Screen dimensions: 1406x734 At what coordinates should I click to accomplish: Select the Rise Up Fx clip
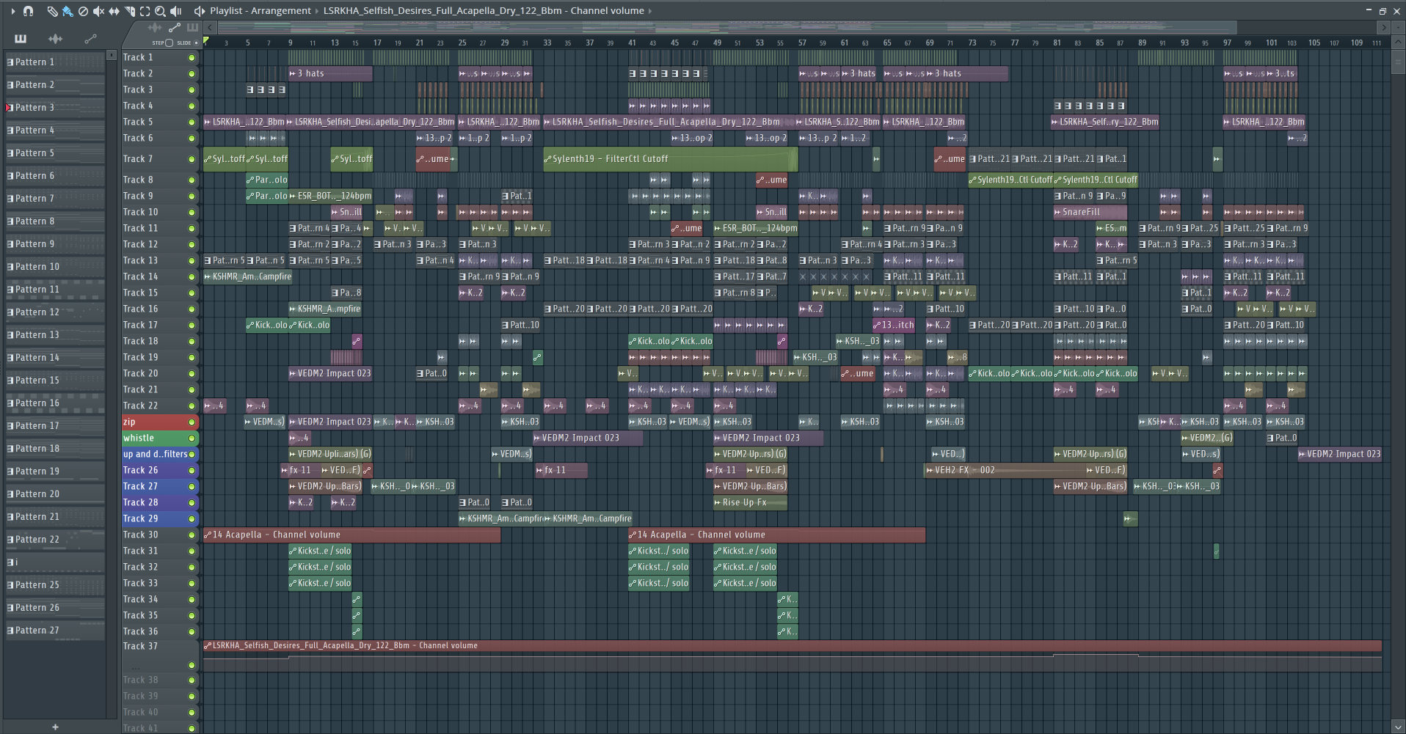click(750, 503)
